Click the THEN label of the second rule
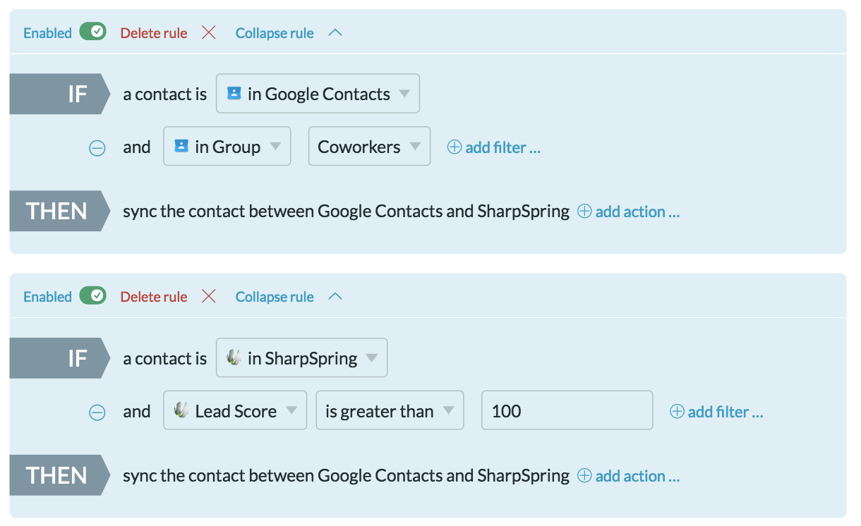The height and width of the screenshot is (526, 861). pyautogui.click(x=60, y=475)
